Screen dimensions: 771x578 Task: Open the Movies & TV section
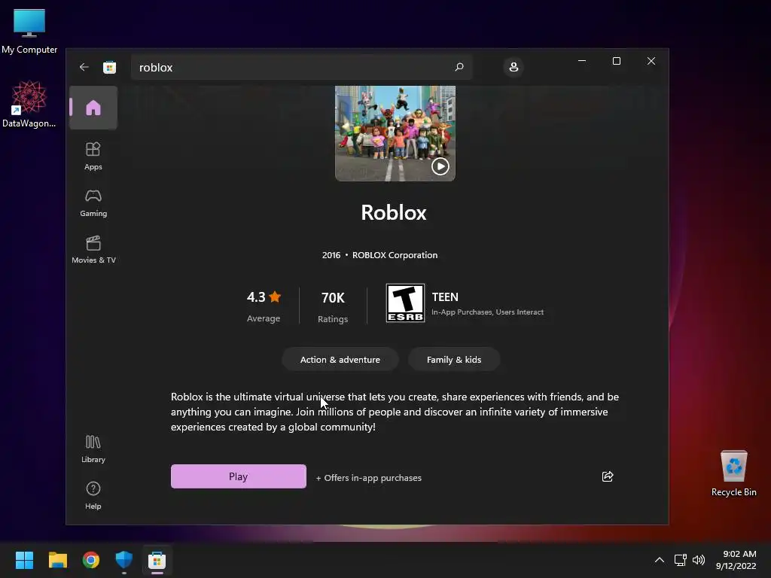[x=93, y=250]
